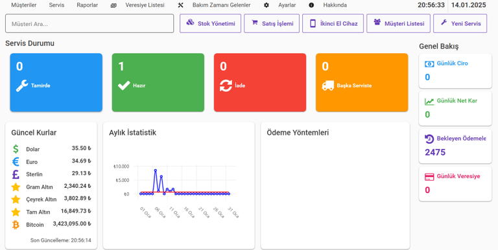Screen dimensions: 498x250
Task: Click the refresh arrows icon on İade card
Action: (226, 85)
